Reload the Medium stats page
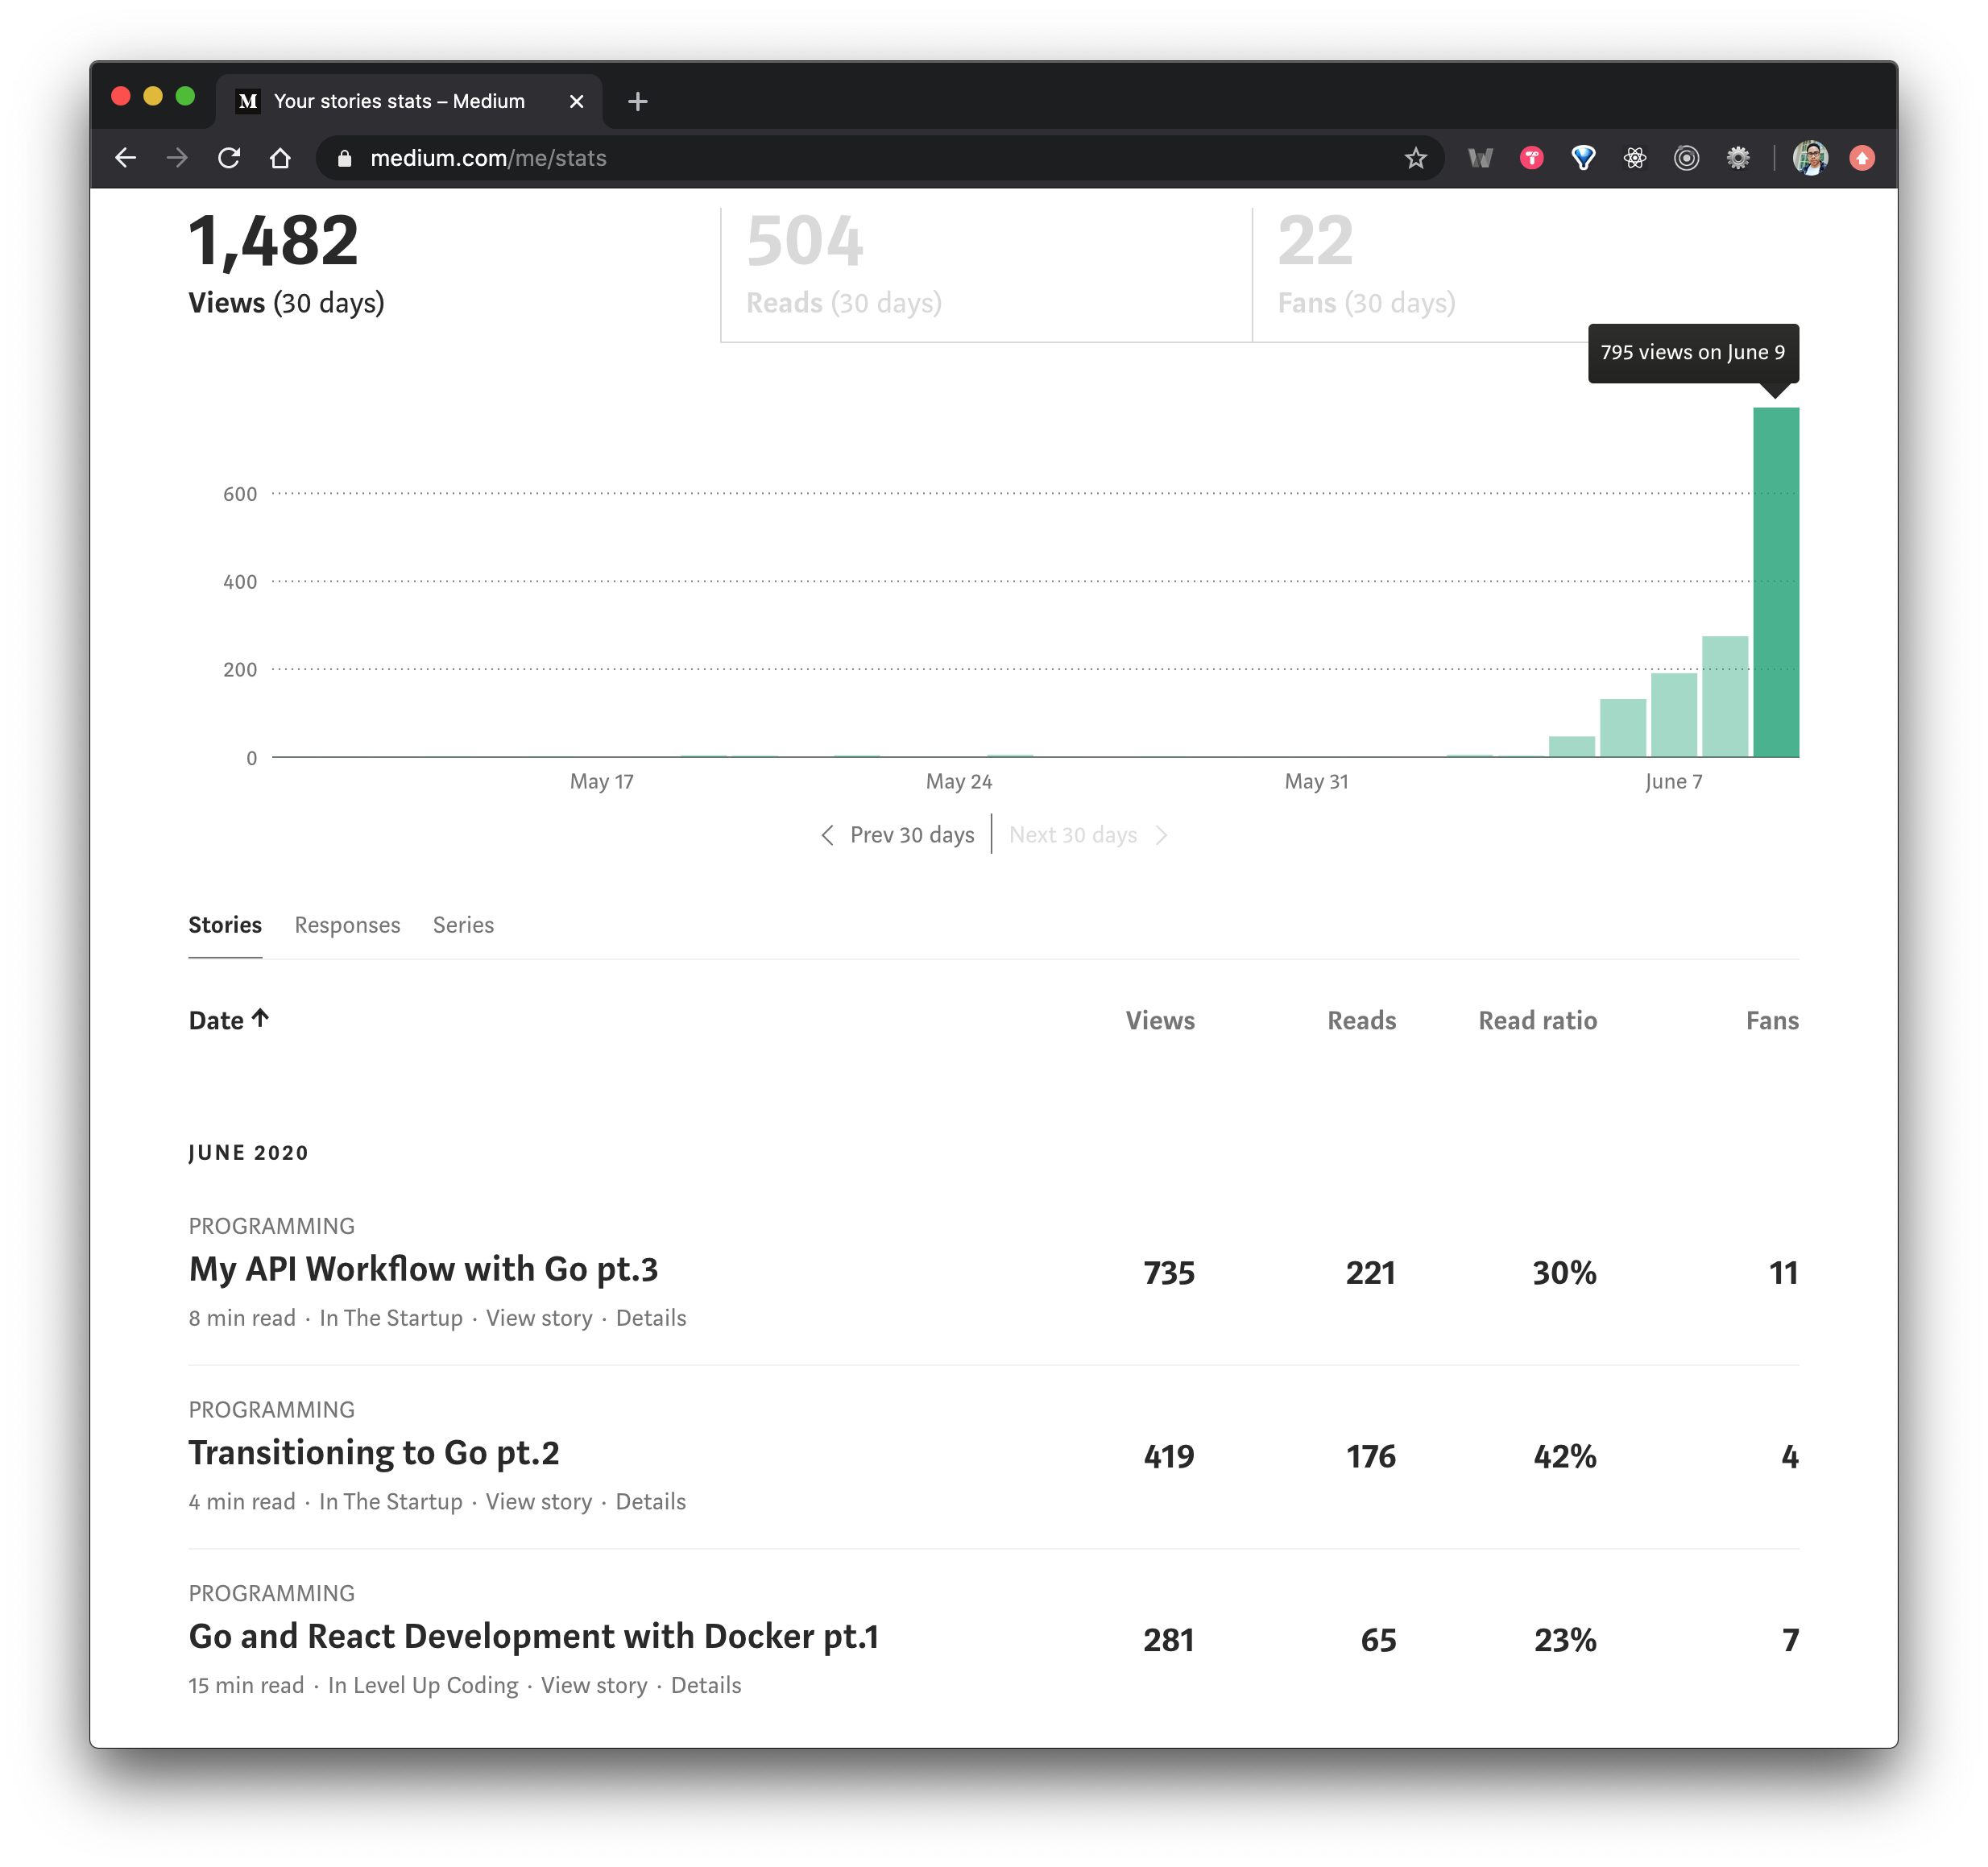 click(229, 158)
